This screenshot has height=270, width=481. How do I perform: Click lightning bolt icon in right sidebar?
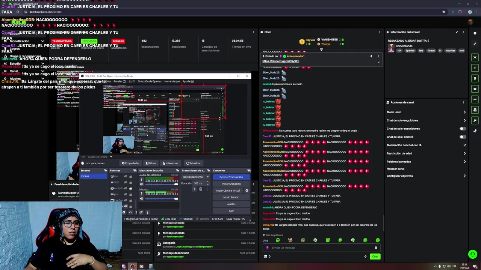475,68
